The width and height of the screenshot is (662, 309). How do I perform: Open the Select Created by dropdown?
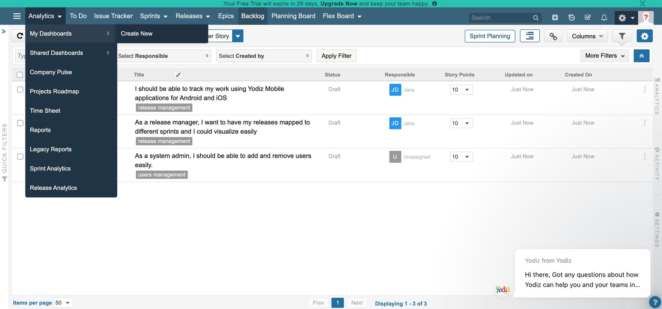coord(264,56)
